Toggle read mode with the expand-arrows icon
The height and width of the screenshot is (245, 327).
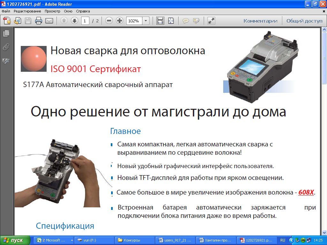[211, 21]
